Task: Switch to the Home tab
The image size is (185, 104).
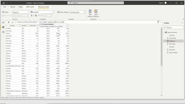Action: point(13,7)
